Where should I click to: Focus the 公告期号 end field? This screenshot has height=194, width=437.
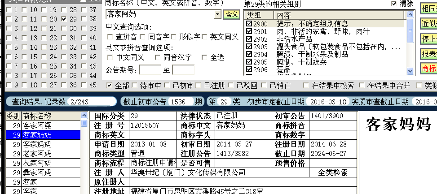(183, 70)
